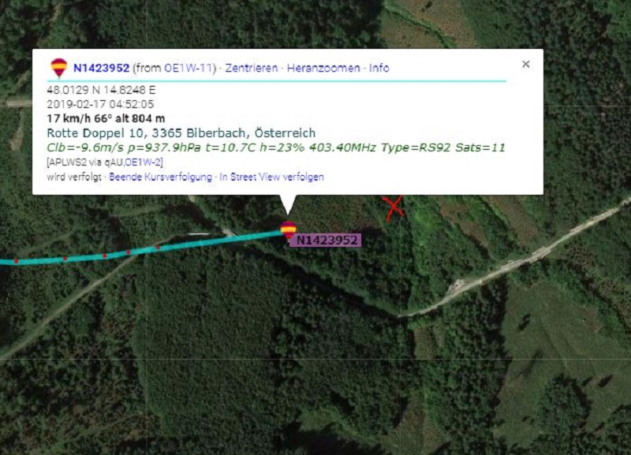Click the green RS92 telemetry comment line
The image size is (631, 455).
[276, 147]
